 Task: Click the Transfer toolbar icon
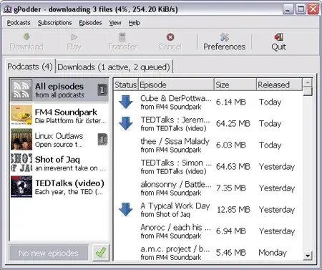122,37
